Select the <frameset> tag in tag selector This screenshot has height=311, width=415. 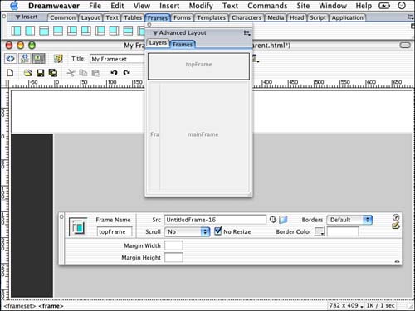pos(20,306)
